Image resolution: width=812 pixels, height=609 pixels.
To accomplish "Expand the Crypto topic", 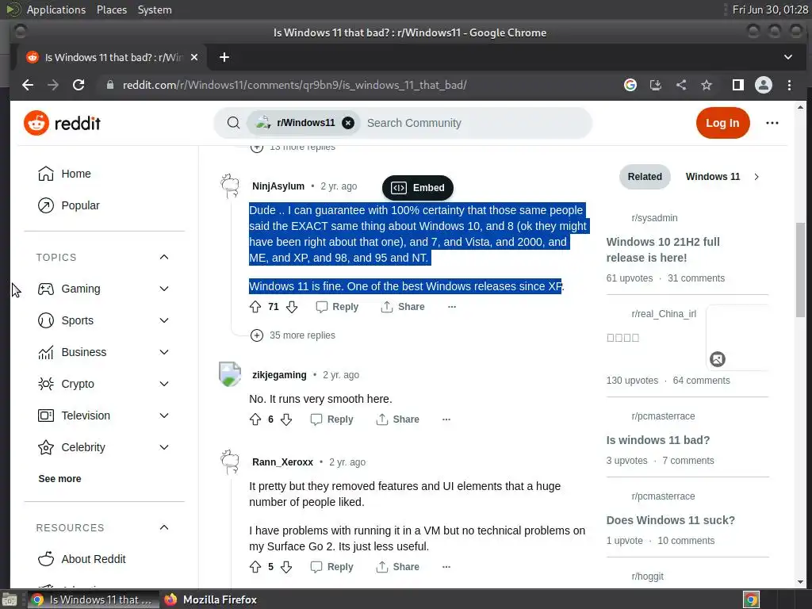I will click(164, 384).
